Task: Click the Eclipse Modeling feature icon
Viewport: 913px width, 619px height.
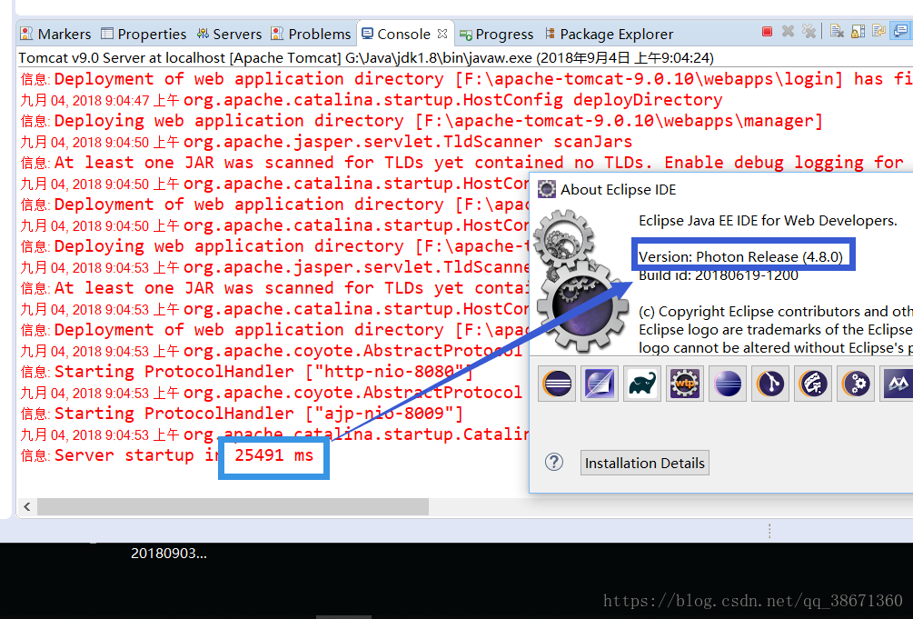Action: pos(600,384)
